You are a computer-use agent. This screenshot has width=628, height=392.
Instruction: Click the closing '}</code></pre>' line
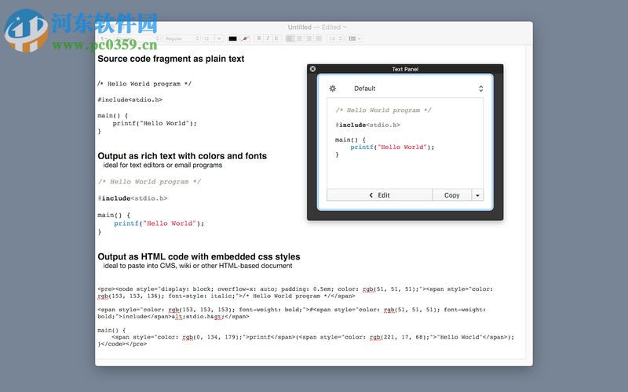(x=122, y=343)
